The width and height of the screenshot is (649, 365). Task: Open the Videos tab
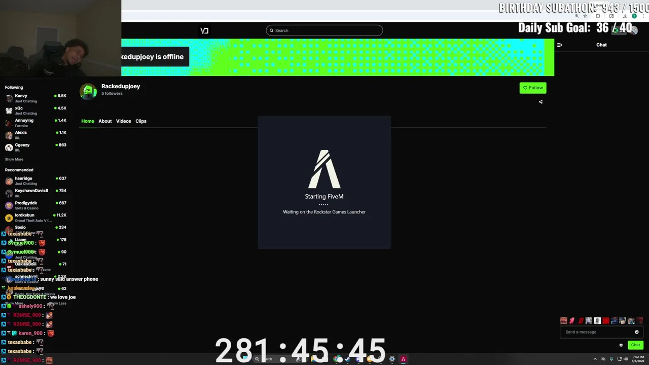pos(123,121)
